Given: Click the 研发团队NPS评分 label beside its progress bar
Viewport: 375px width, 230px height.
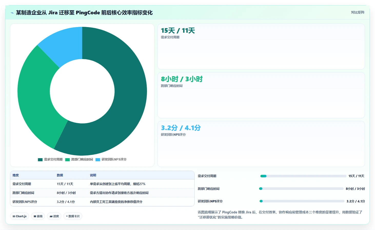Looking at the screenshot, I should tap(210, 201).
